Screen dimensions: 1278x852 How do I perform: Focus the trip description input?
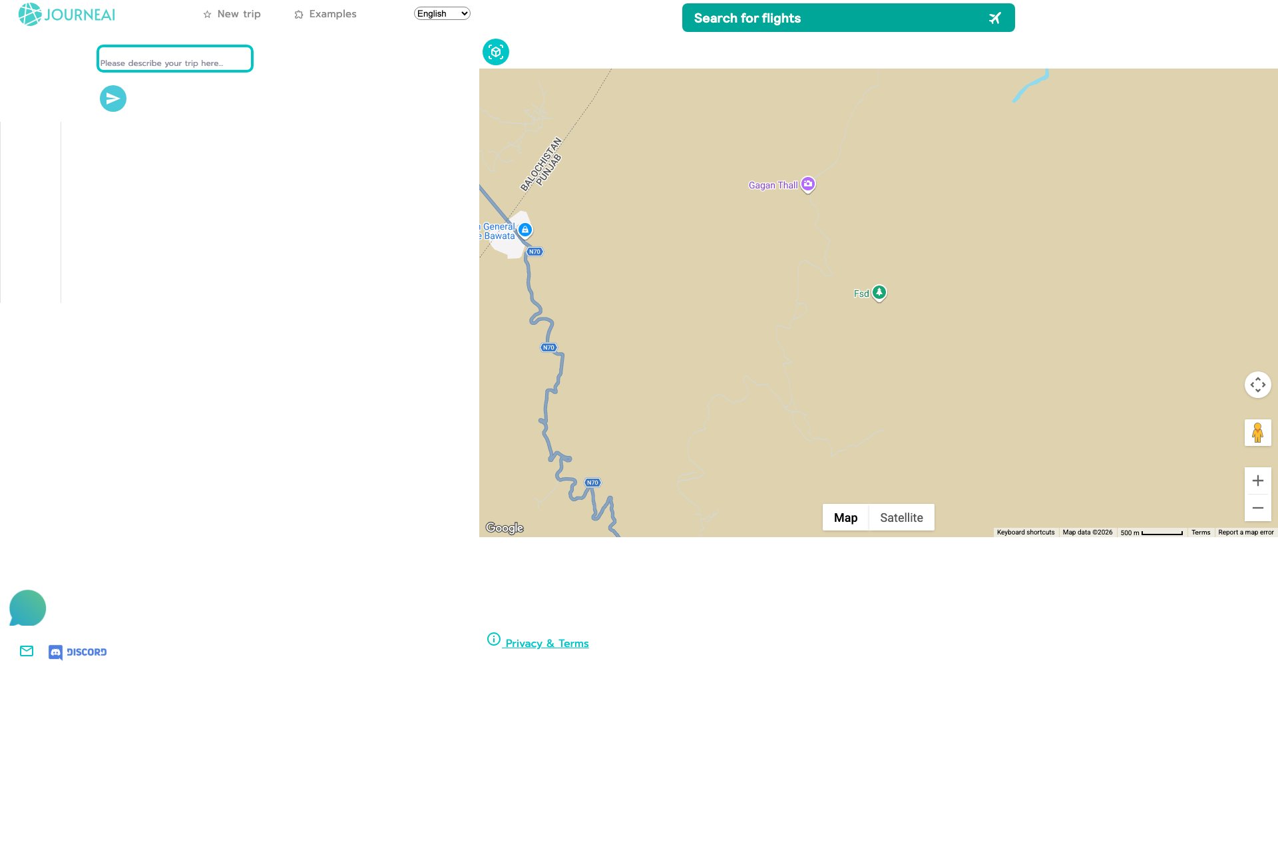pyautogui.click(x=174, y=59)
